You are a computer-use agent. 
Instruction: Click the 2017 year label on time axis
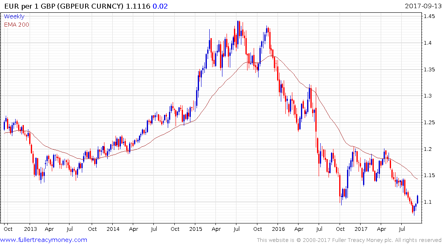point(361,229)
